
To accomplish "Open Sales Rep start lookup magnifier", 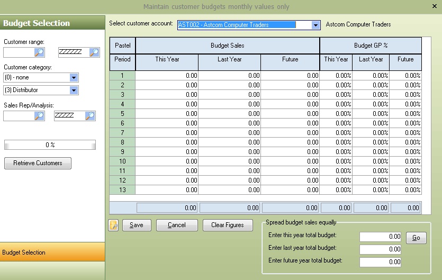I will coord(39,115).
